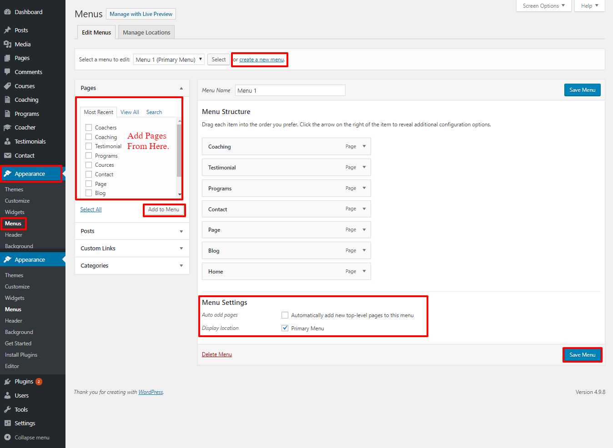Viewport: 613px width, 448px height.
Task: Click the Collapse menu arrow icon
Action: [x=7, y=437]
